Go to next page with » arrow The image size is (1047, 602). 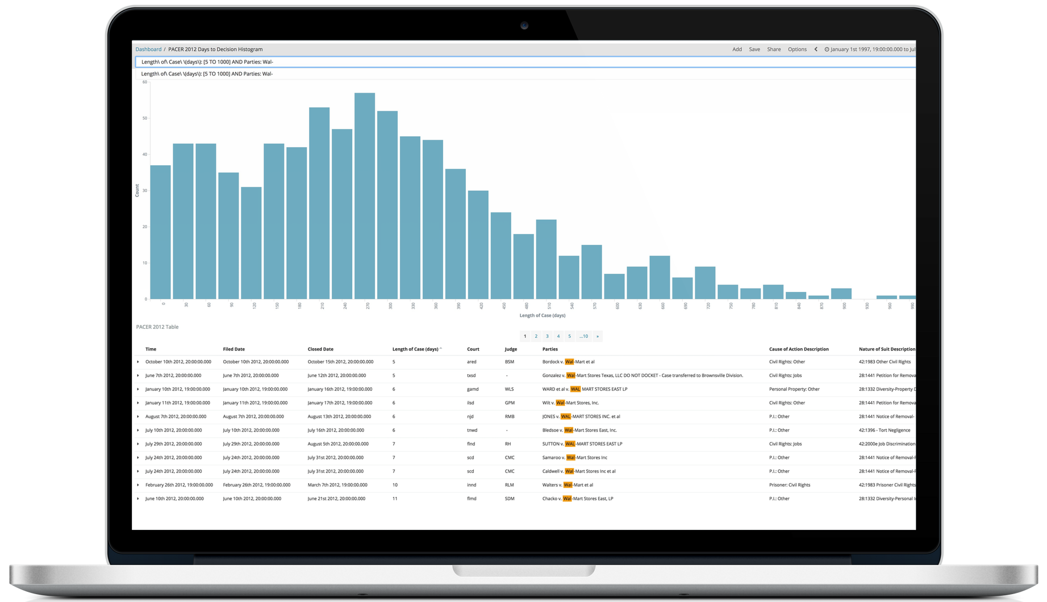(x=597, y=336)
